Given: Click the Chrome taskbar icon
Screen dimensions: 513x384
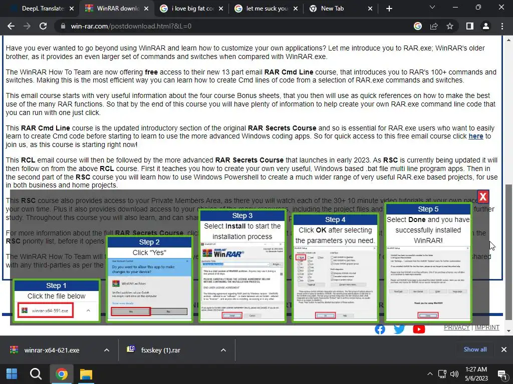Looking at the screenshot, I should click(61, 374).
